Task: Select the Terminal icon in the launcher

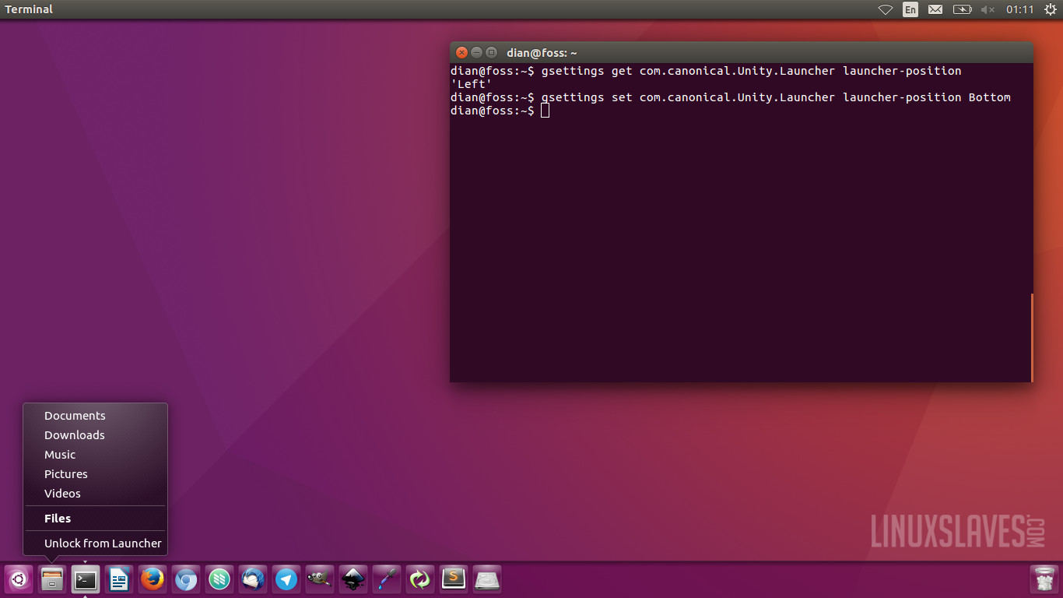Action: [x=86, y=579]
